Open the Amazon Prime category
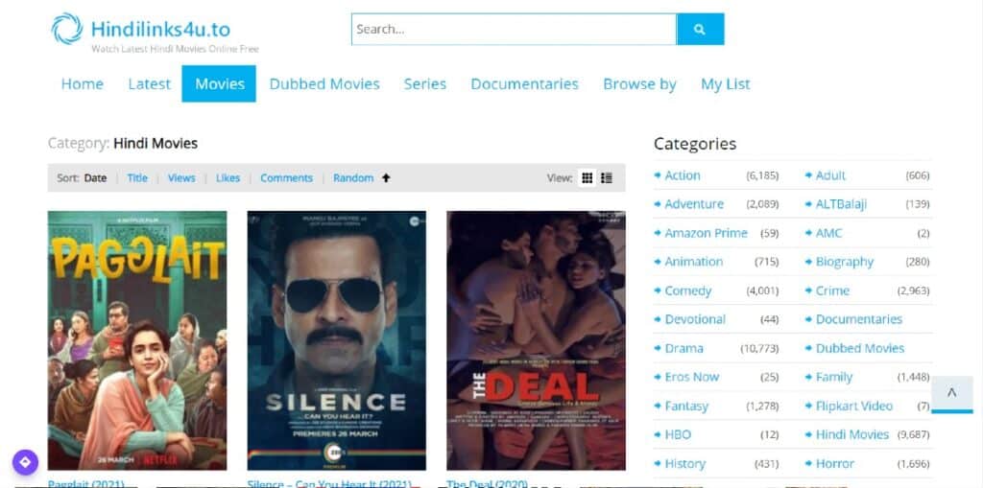983x488 pixels. [x=706, y=233]
